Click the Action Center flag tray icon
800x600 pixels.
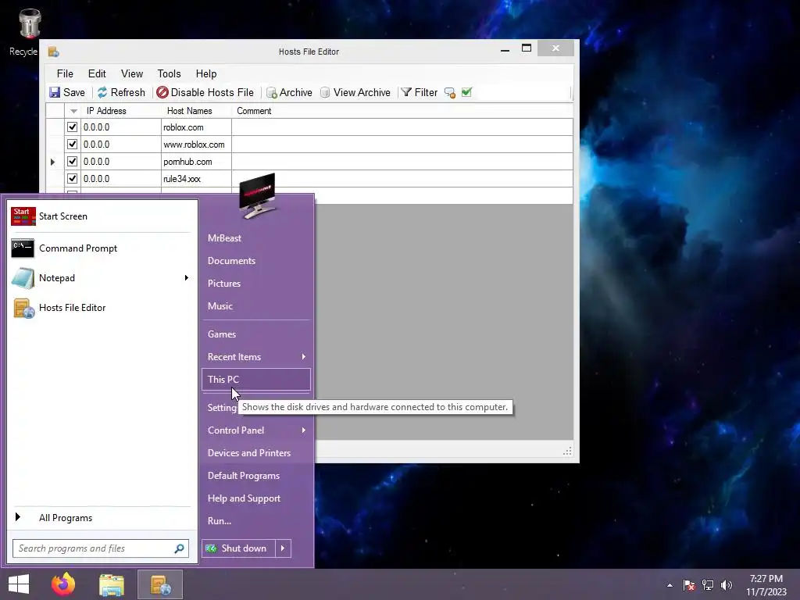[x=688, y=585]
